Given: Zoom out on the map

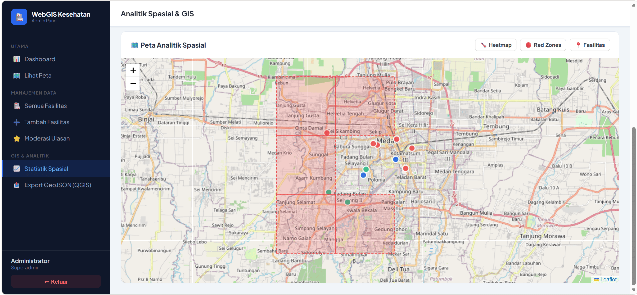Looking at the screenshot, I should pyautogui.click(x=133, y=84).
